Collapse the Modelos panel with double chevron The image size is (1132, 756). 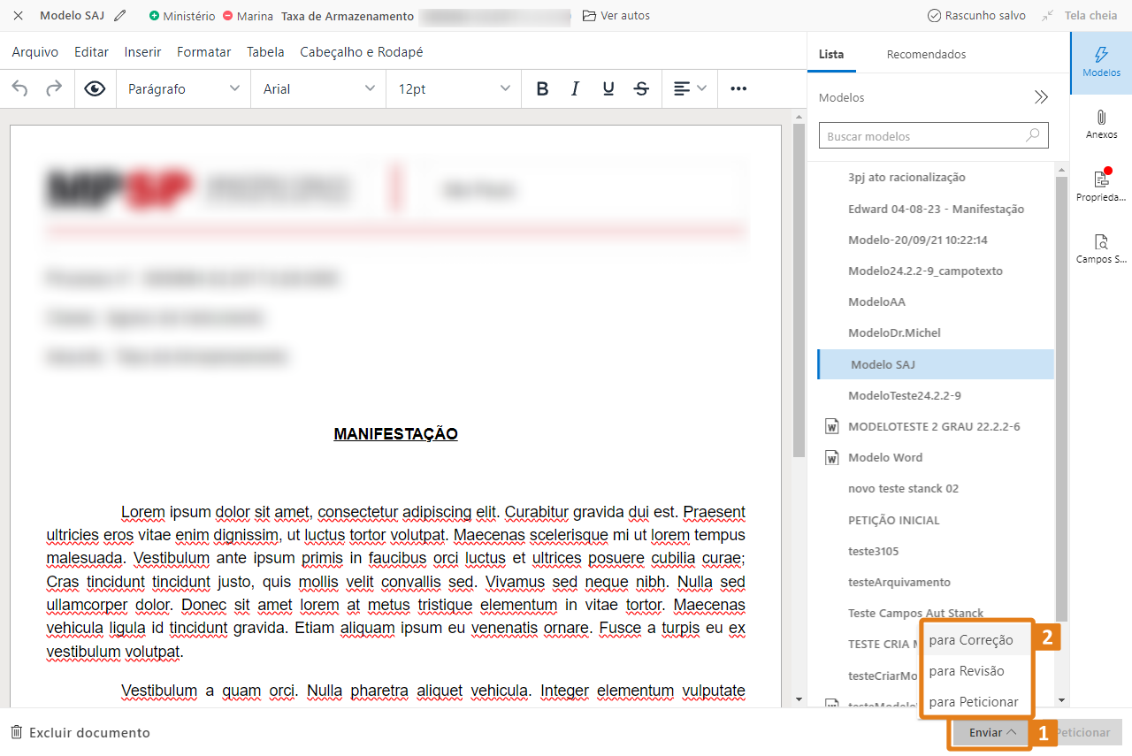click(1041, 97)
